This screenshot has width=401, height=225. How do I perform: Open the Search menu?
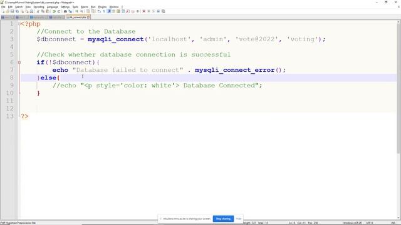point(19,7)
